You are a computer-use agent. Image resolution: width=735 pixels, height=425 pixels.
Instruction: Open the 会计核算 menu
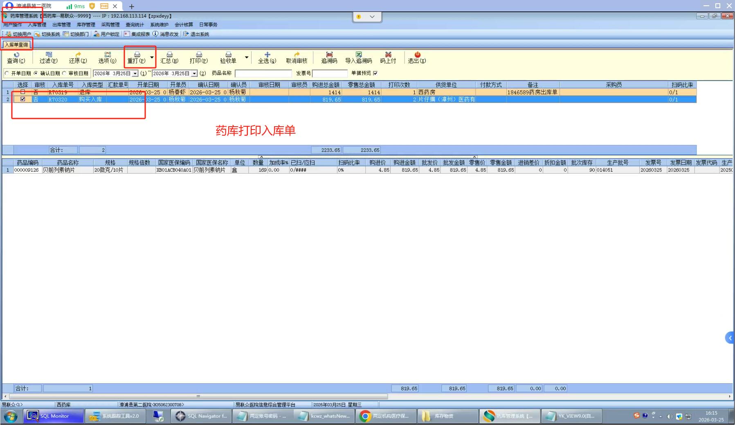pos(184,25)
